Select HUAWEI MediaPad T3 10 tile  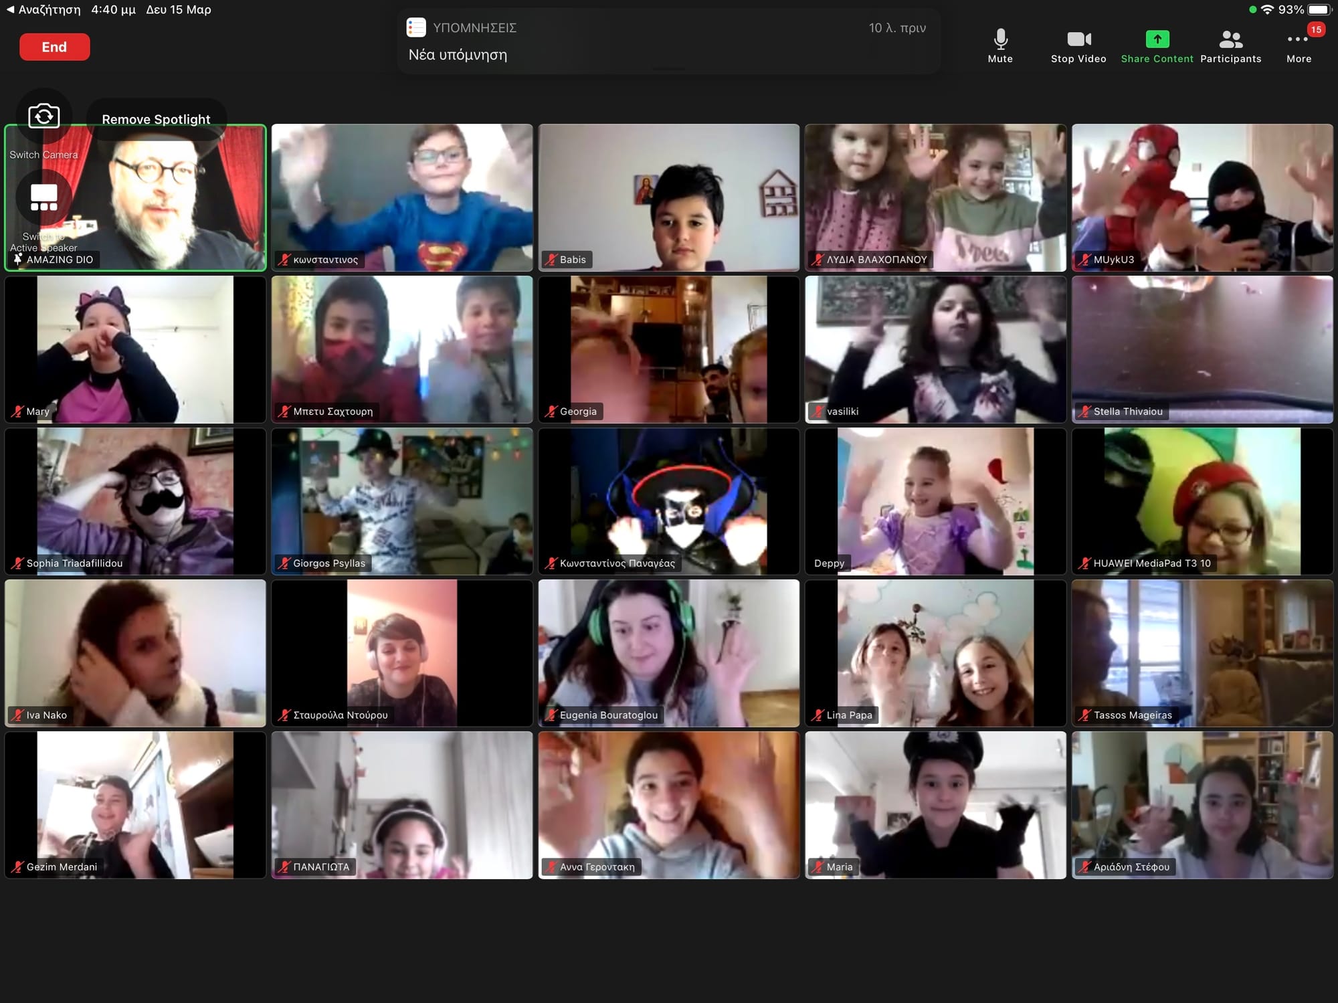pyautogui.click(x=1202, y=501)
